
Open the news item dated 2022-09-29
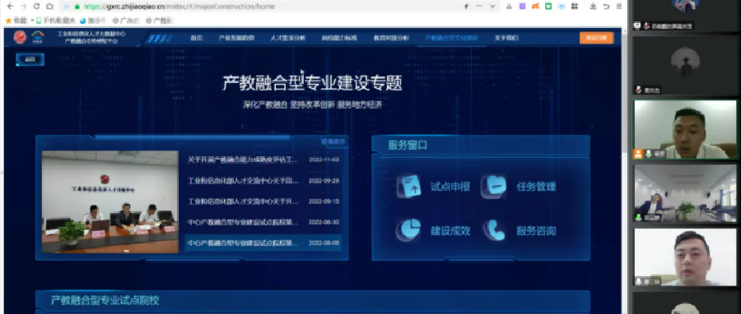(x=263, y=181)
